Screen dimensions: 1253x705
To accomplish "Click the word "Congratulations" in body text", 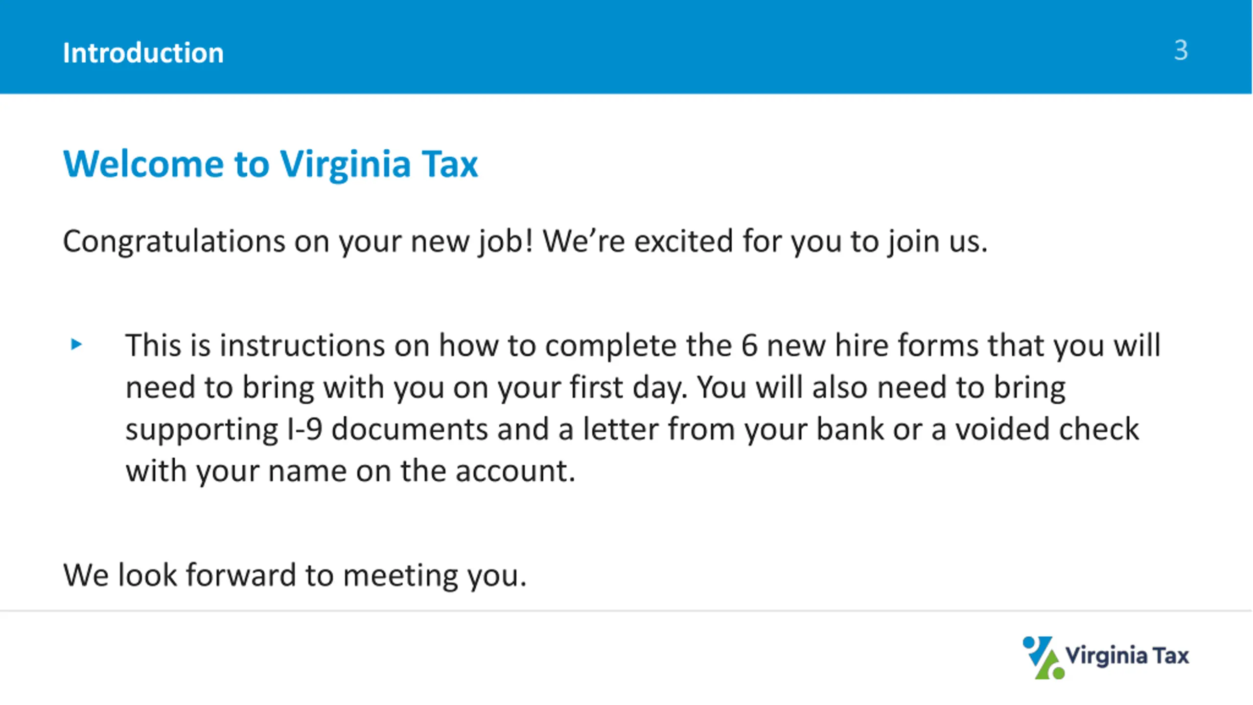I will 174,241.
